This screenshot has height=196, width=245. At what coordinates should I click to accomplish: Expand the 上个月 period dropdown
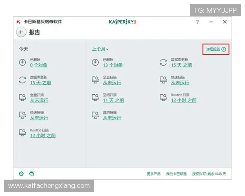click(x=100, y=49)
